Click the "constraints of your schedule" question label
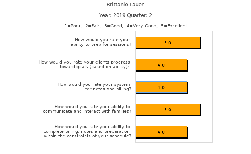The image size is (251, 154). tap(88, 131)
